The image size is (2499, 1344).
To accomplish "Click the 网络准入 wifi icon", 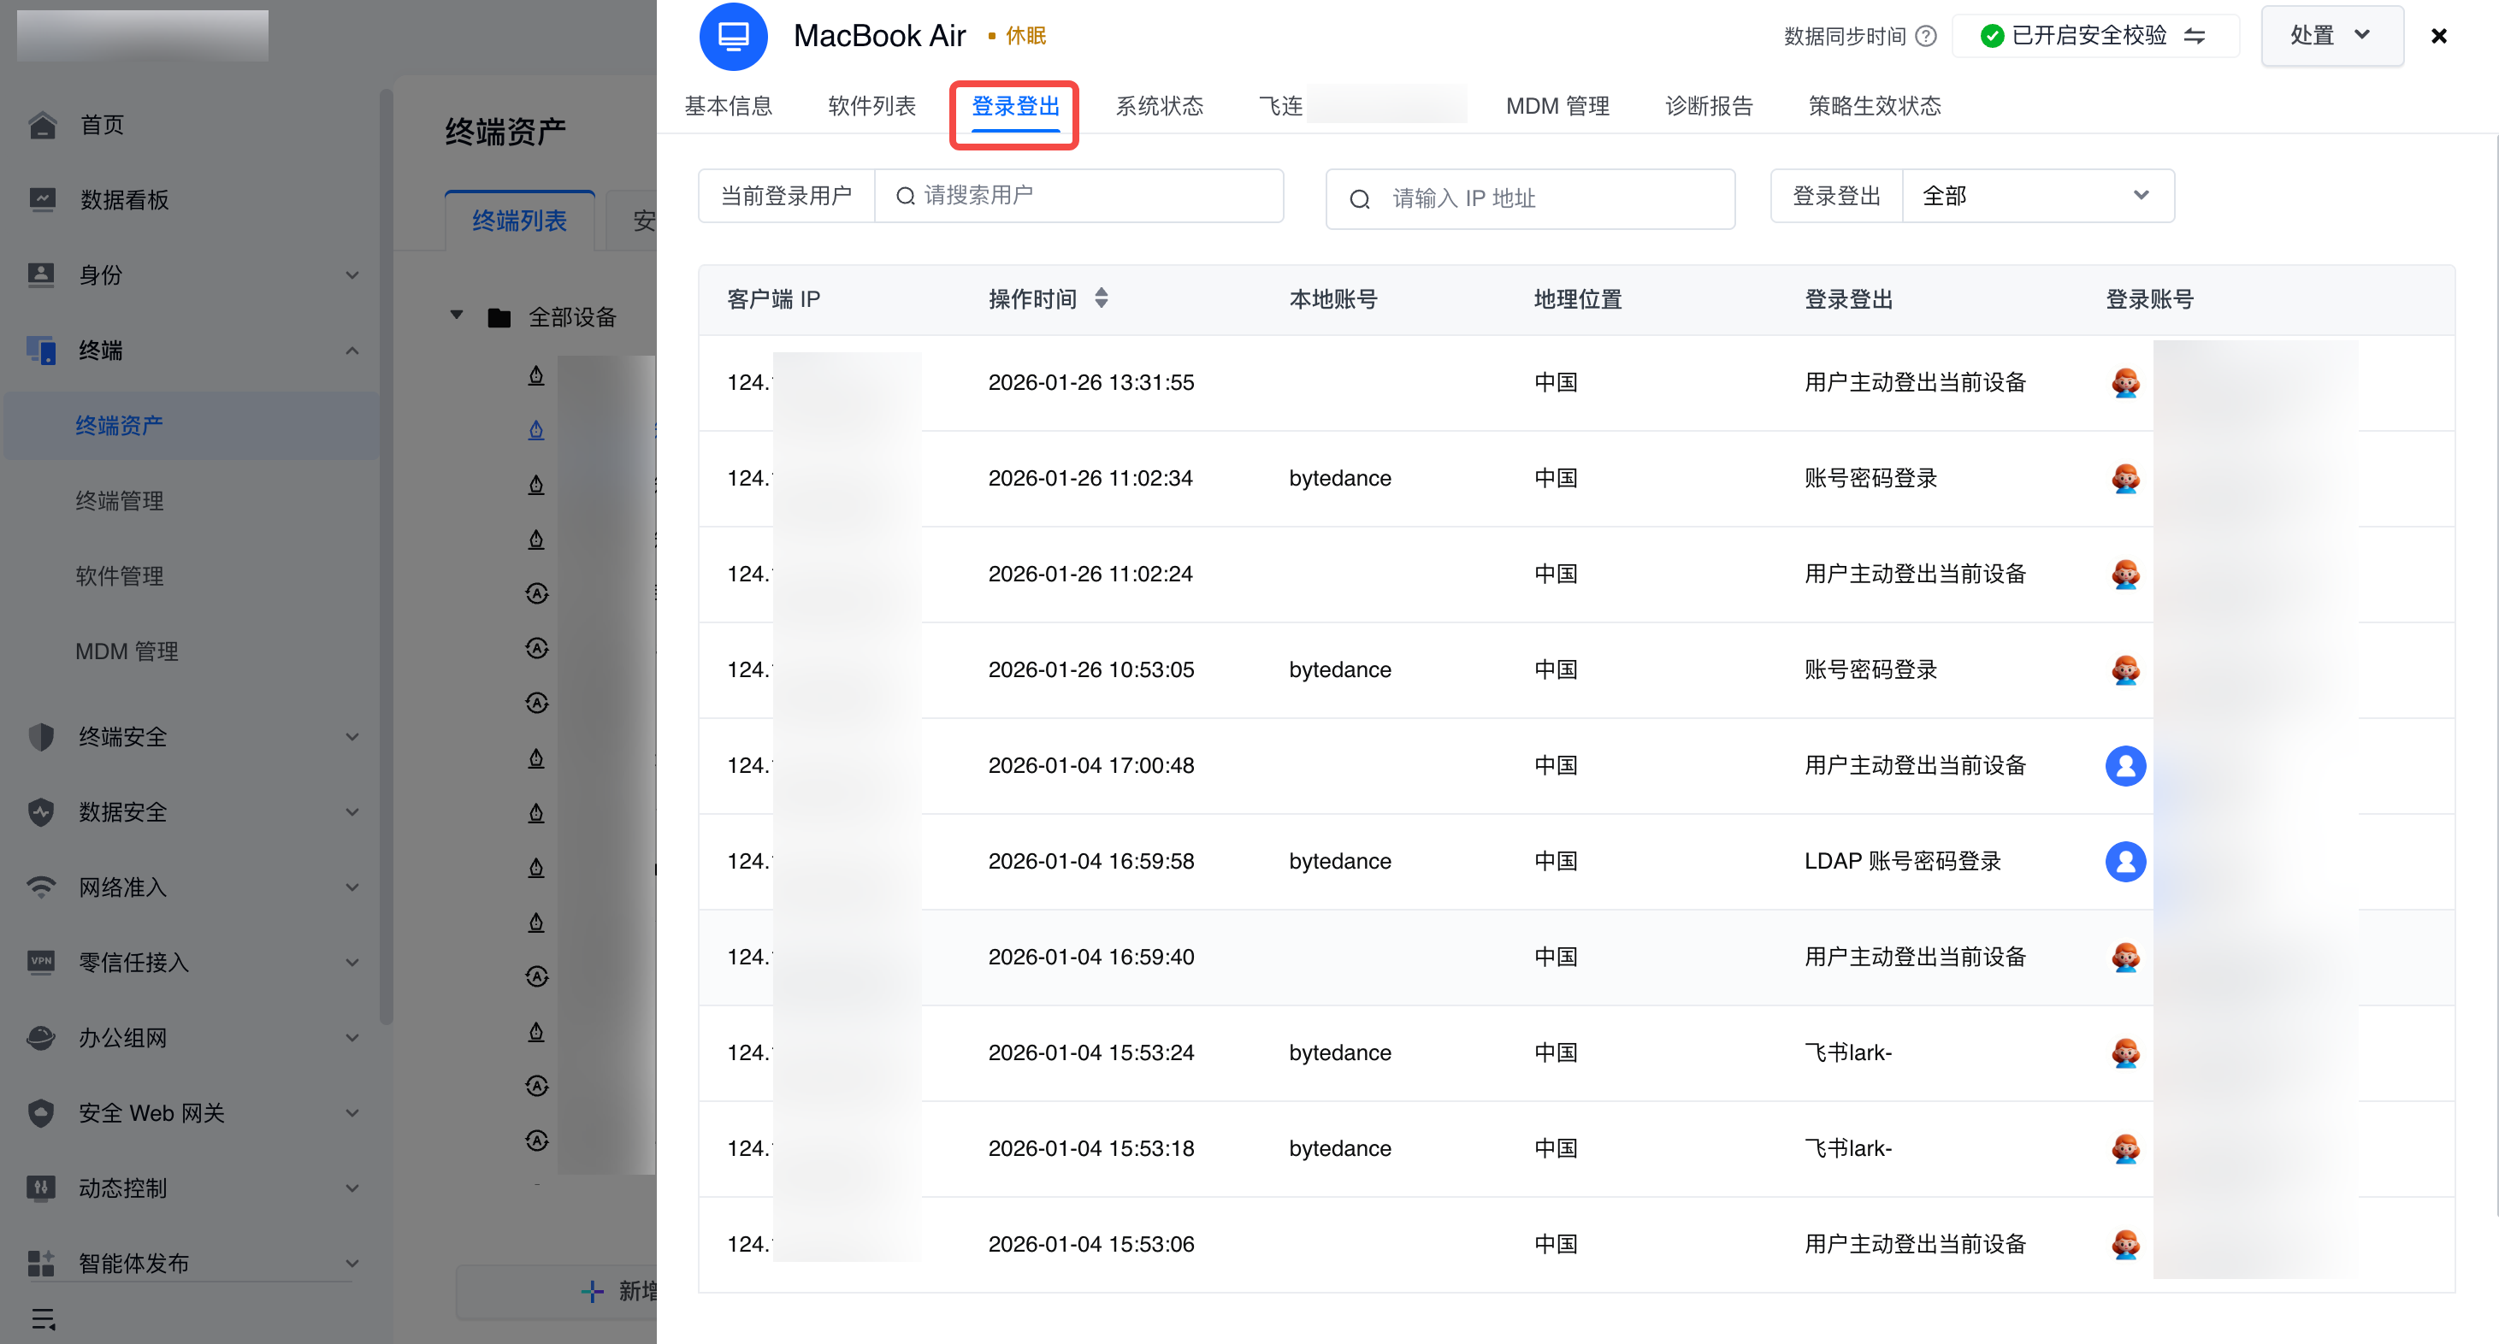I will pyautogui.click(x=42, y=887).
